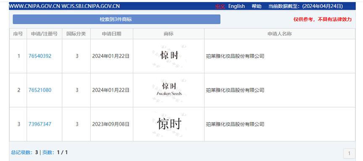Select 中文 language option
The height and width of the screenshot is (161, 363).
(220, 6)
